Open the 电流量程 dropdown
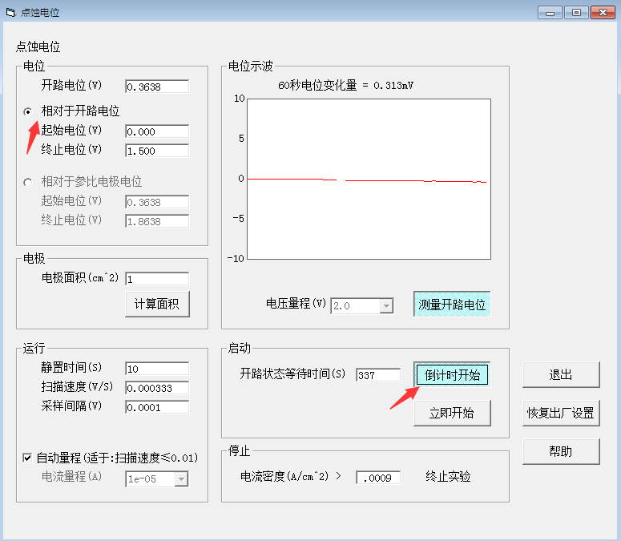The width and height of the screenshot is (621, 541). coord(181,478)
